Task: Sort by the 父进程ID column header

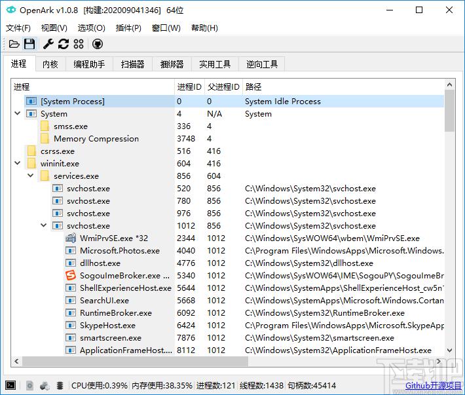Action: coord(223,87)
